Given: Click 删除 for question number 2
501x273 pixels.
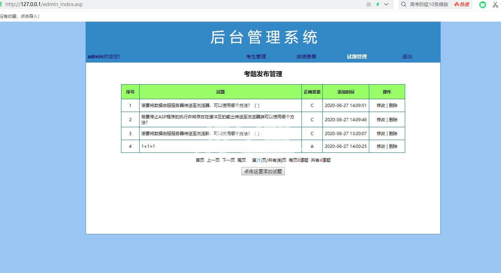Looking at the screenshot, I should click(393, 120).
